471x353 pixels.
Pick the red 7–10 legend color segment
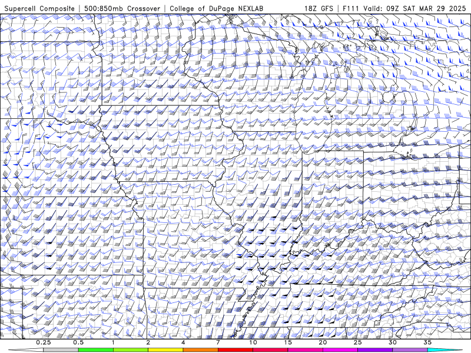click(235, 350)
